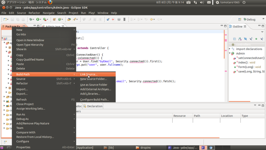Click the New Java Class icon
266x150 pixels.
coord(60,19)
